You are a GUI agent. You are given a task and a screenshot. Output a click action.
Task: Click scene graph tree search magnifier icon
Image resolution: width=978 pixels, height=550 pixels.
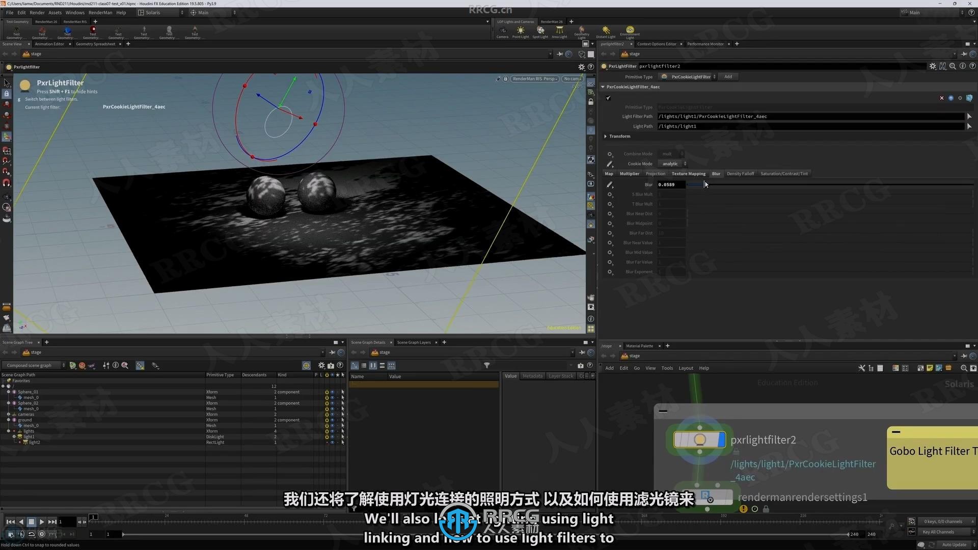(x=125, y=366)
